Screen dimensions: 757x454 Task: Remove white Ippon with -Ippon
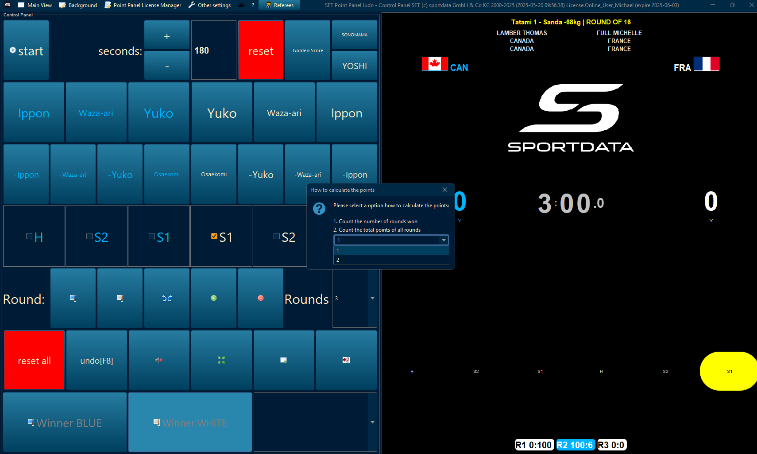point(355,164)
